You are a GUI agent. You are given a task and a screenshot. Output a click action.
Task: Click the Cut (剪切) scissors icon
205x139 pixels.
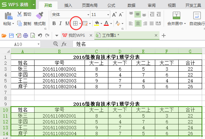[x=20, y=14]
